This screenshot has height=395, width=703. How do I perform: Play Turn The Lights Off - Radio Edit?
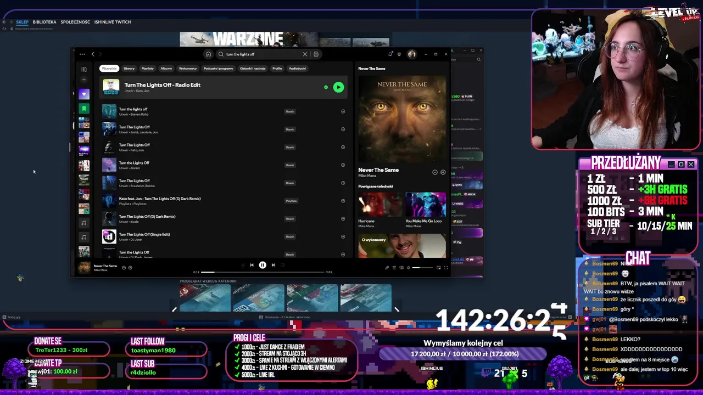point(338,87)
